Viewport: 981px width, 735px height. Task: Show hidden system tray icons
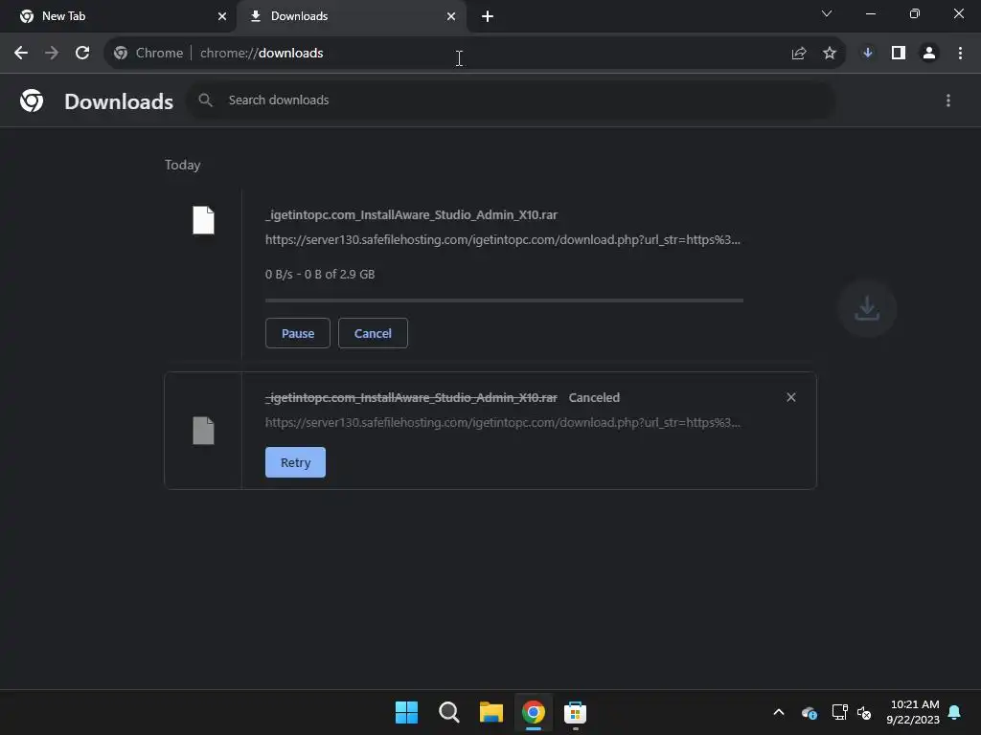pos(779,712)
